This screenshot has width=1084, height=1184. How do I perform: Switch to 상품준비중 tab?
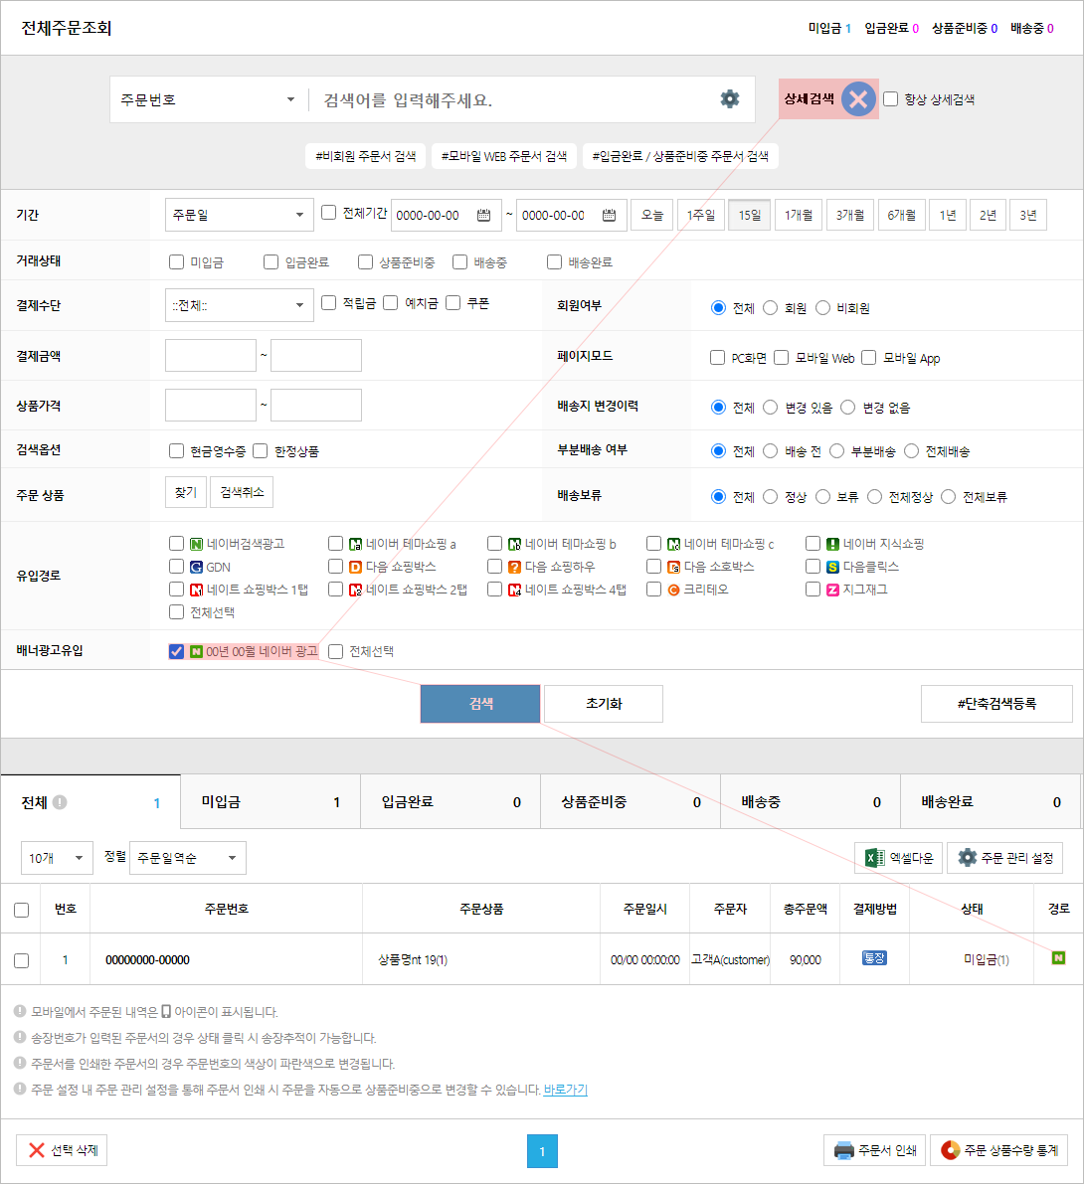point(630,802)
